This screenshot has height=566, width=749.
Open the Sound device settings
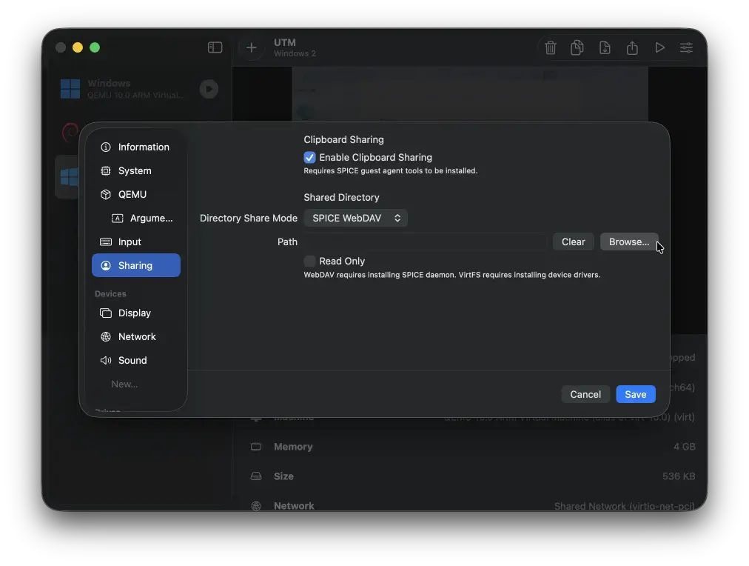pyautogui.click(x=136, y=361)
